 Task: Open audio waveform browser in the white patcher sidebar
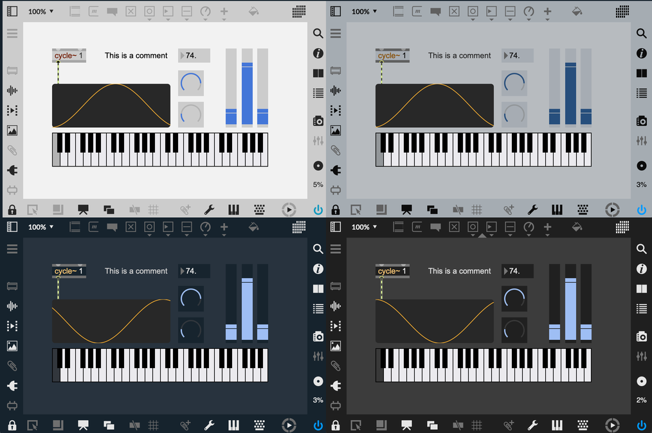pyautogui.click(x=12, y=91)
